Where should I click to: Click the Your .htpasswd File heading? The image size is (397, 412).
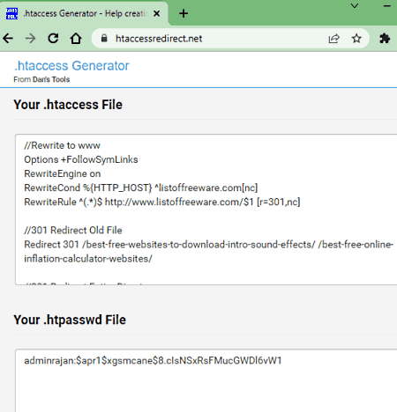click(x=70, y=320)
